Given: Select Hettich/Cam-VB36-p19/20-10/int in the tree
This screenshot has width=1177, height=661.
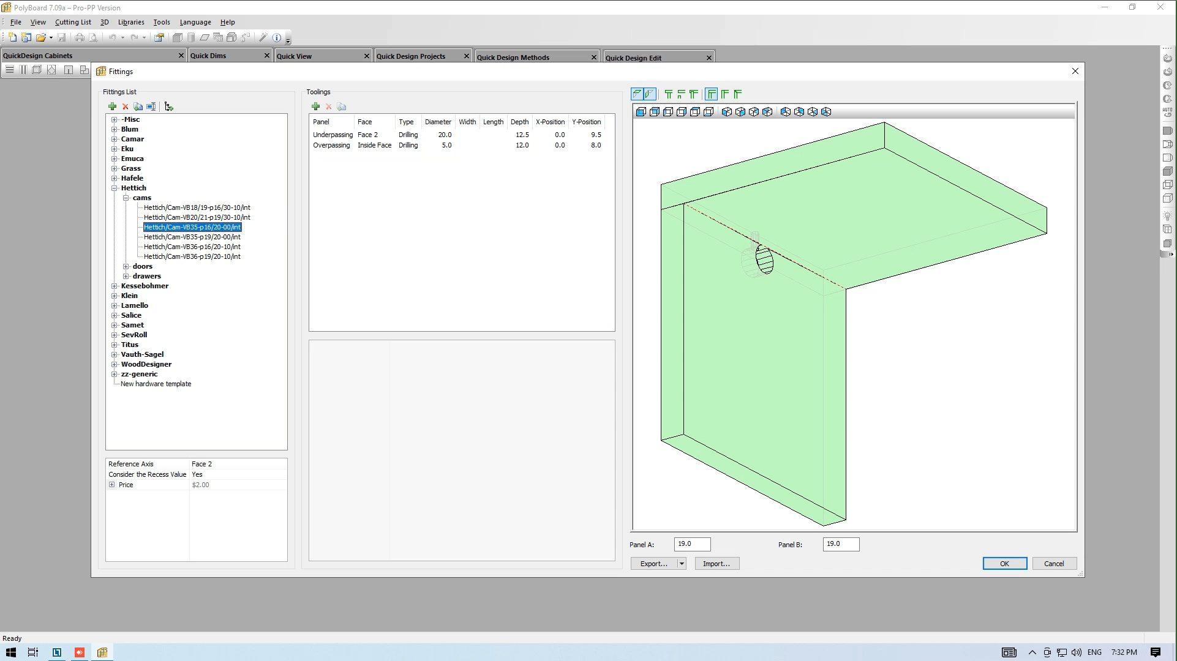Looking at the screenshot, I should coord(192,256).
